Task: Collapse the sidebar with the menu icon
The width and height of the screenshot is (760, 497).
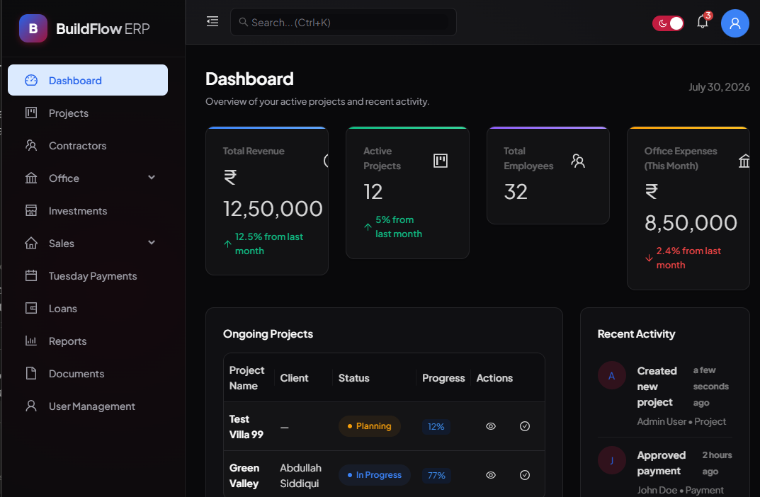Action: (212, 22)
